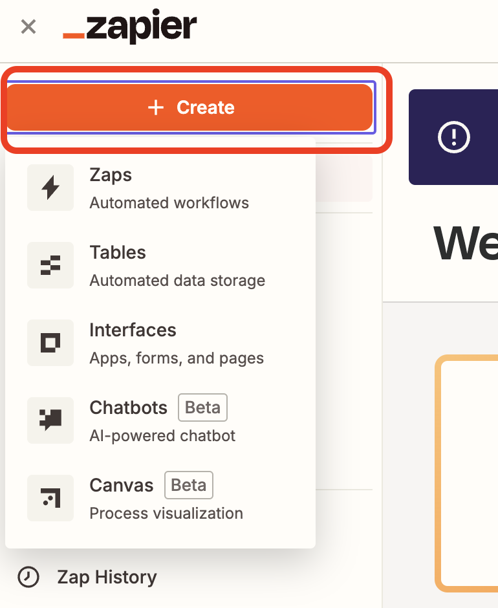Screen dimensions: 498x608
Task: Click the X icon beside the Zapier logo
Action: tap(28, 27)
